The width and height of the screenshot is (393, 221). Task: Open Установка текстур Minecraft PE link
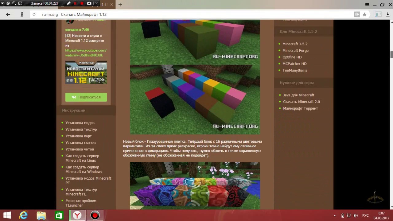pos(81,192)
